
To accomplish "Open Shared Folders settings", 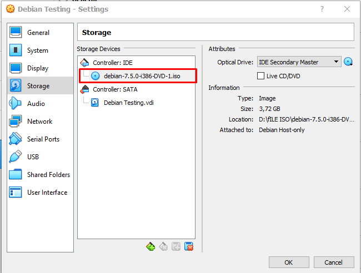I will tap(41, 174).
